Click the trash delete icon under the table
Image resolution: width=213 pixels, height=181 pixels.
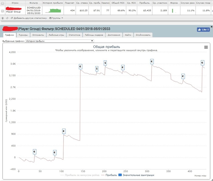click(x=2, y=18)
